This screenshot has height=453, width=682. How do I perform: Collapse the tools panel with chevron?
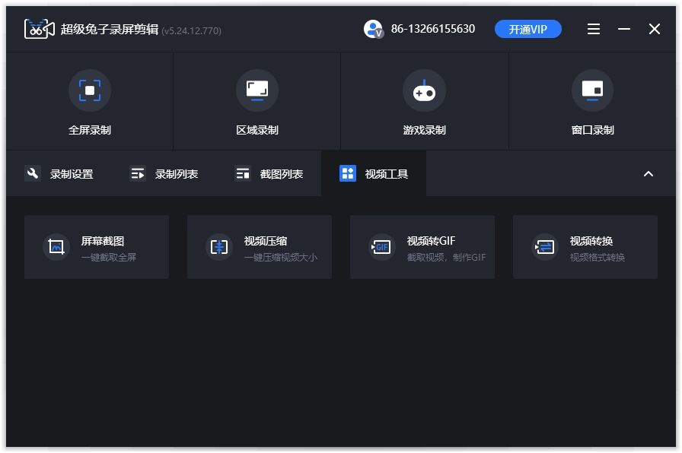coord(649,174)
